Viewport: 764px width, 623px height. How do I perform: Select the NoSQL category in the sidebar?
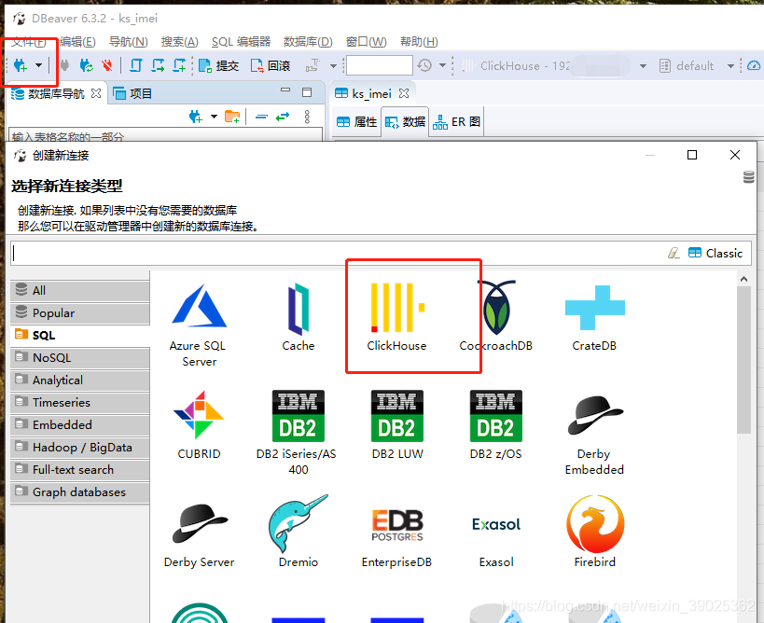79,357
